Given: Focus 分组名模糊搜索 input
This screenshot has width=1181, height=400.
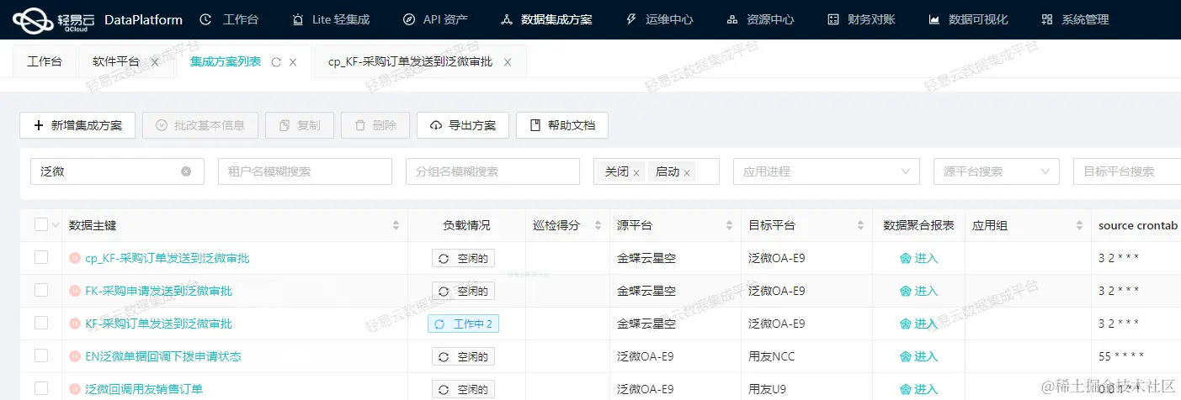Looking at the screenshot, I should tap(492, 171).
